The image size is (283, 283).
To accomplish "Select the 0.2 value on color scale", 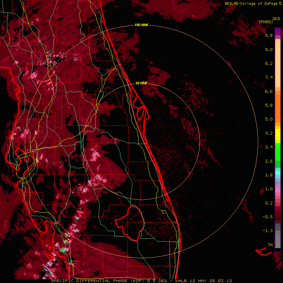I will click(x=269, y=203).
